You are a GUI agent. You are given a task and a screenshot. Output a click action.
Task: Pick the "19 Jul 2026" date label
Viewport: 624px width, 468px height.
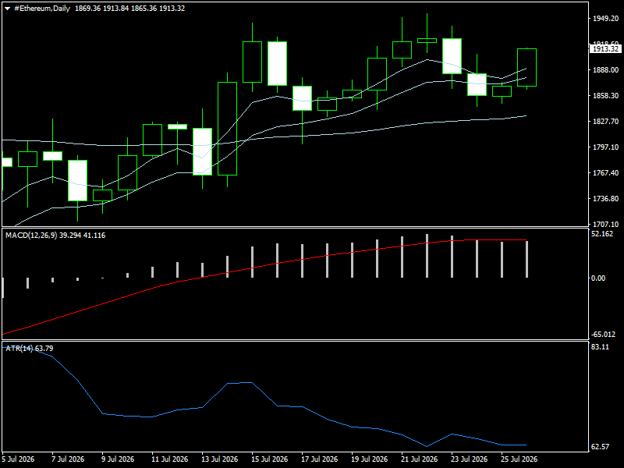369,459
